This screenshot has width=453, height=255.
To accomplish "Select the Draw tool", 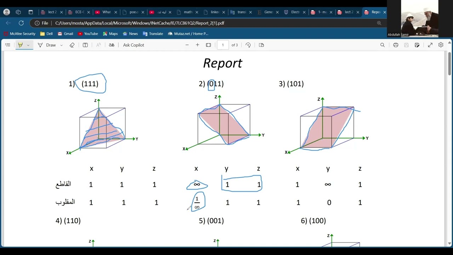I will pyautogui.click(x=47, y=45).
